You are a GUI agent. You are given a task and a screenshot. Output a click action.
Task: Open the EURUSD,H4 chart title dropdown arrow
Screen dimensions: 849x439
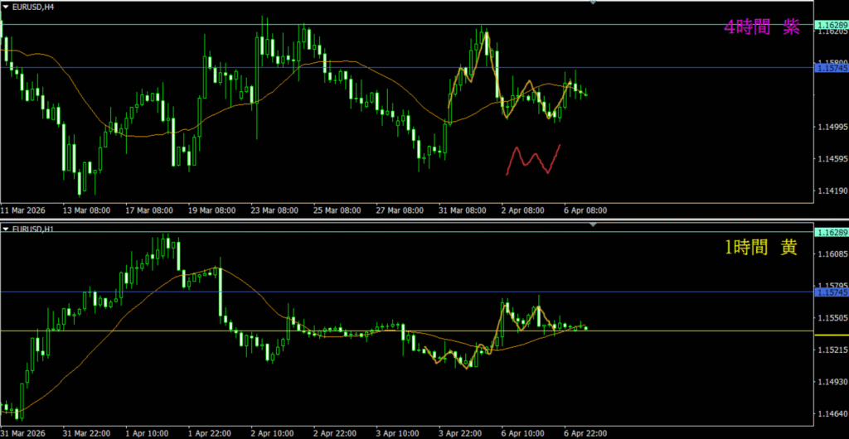pyautogui.click(x=7, y=8)
